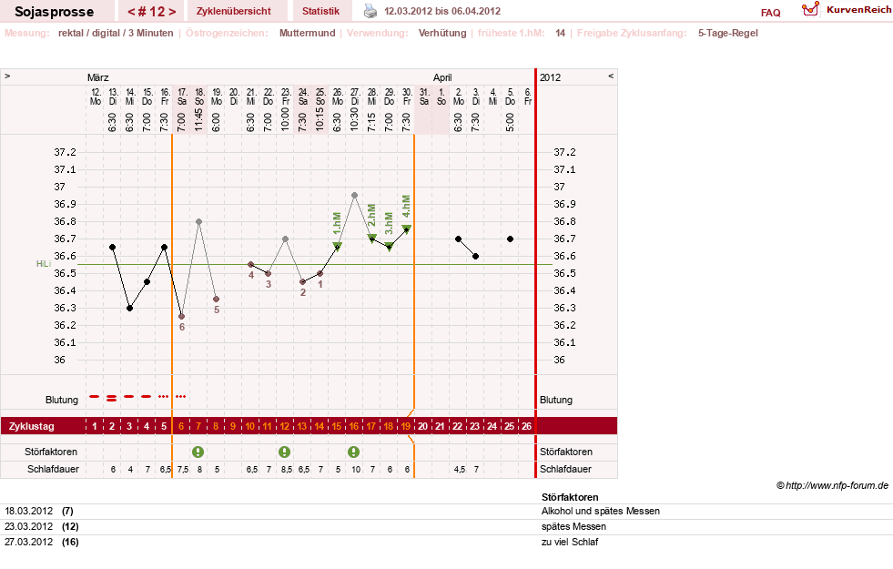Click the 36.7 point on cycle day 12
This screenshot has height=569, width=893.
point(285,239)
